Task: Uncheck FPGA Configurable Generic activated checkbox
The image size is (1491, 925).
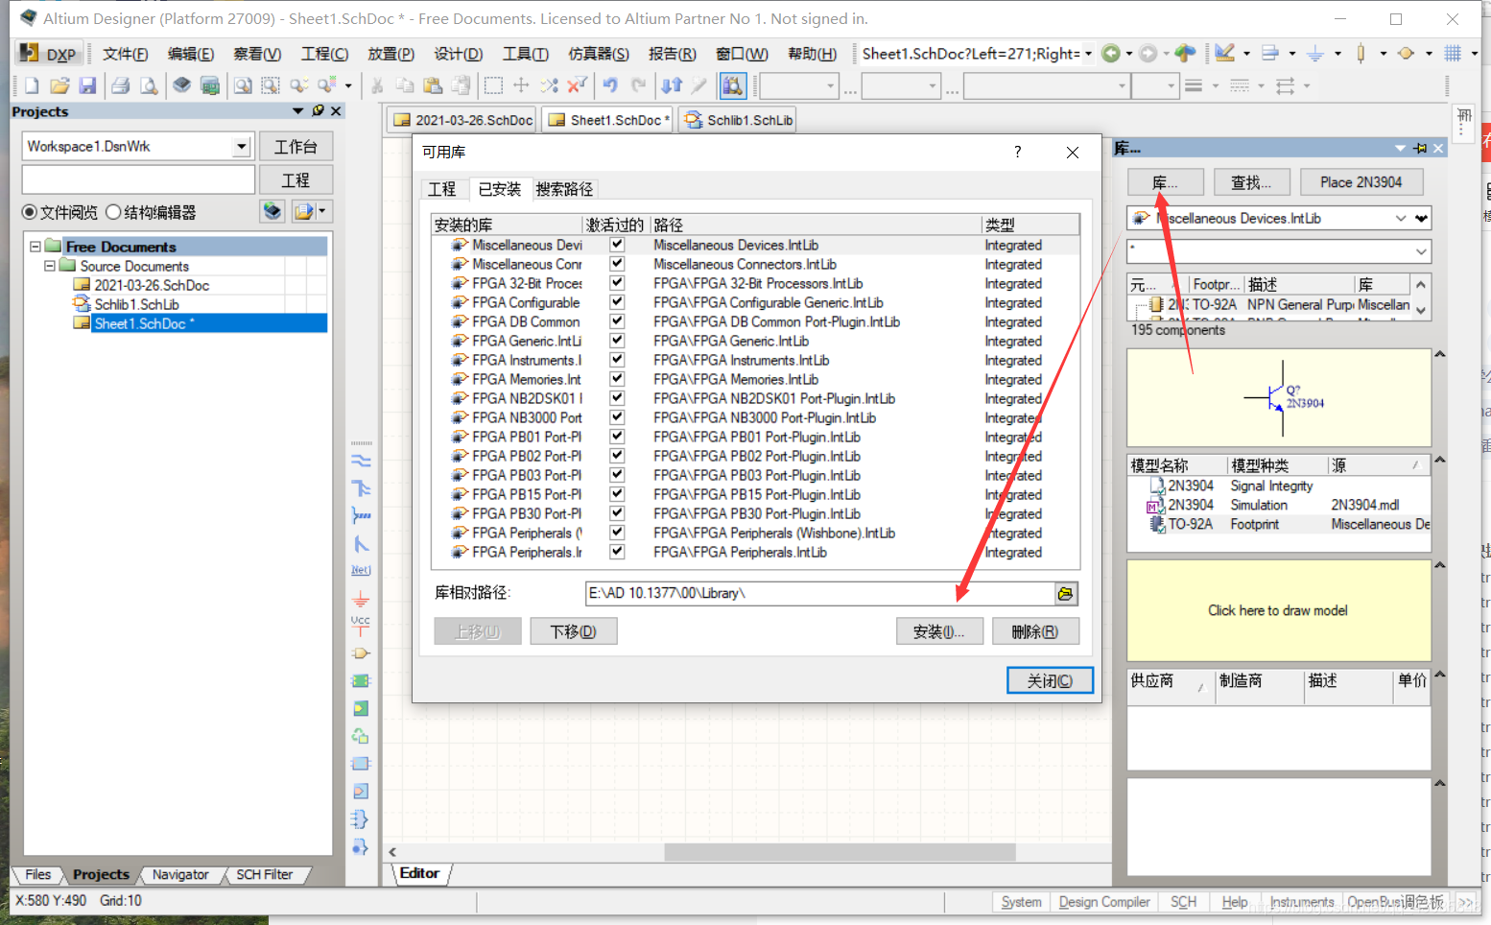Action: click(x=617, y=302)
